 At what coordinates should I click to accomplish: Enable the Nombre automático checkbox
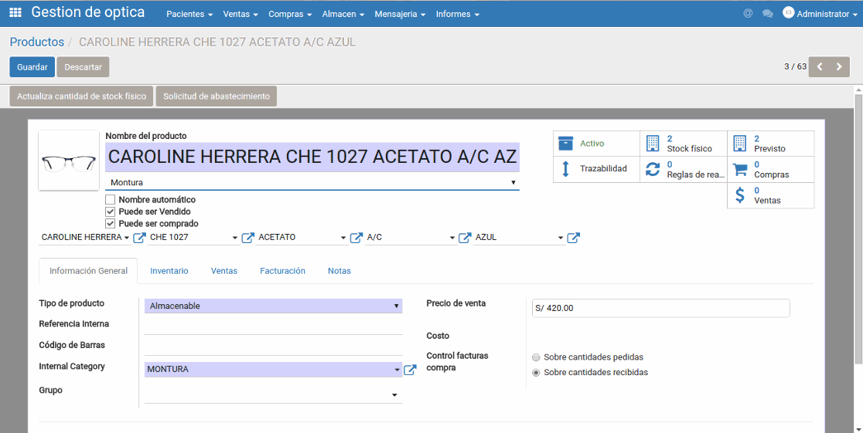111,200
